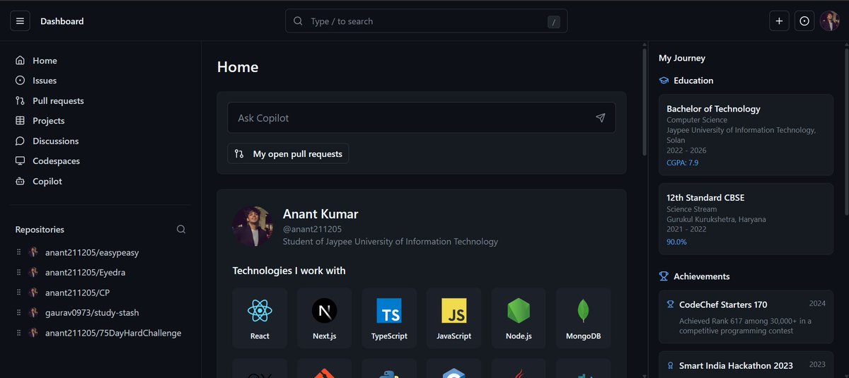
Task: Open Issues in the sidebar
Action: [100, 81]
